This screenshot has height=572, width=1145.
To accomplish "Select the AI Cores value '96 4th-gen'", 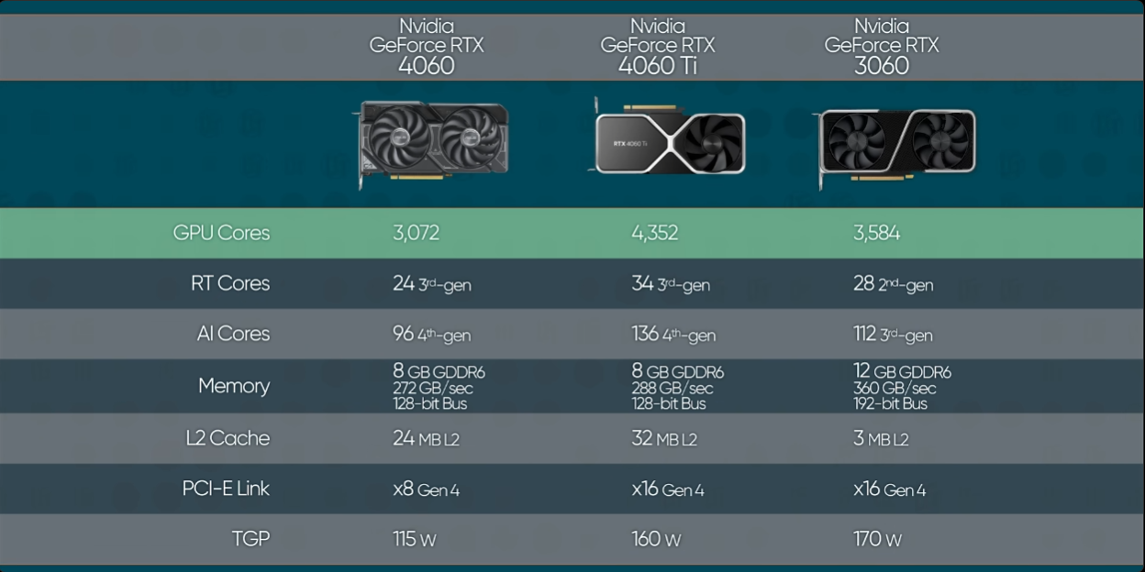I will 432,335.
